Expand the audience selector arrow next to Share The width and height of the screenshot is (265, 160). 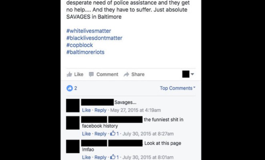(x=192, y=74)
